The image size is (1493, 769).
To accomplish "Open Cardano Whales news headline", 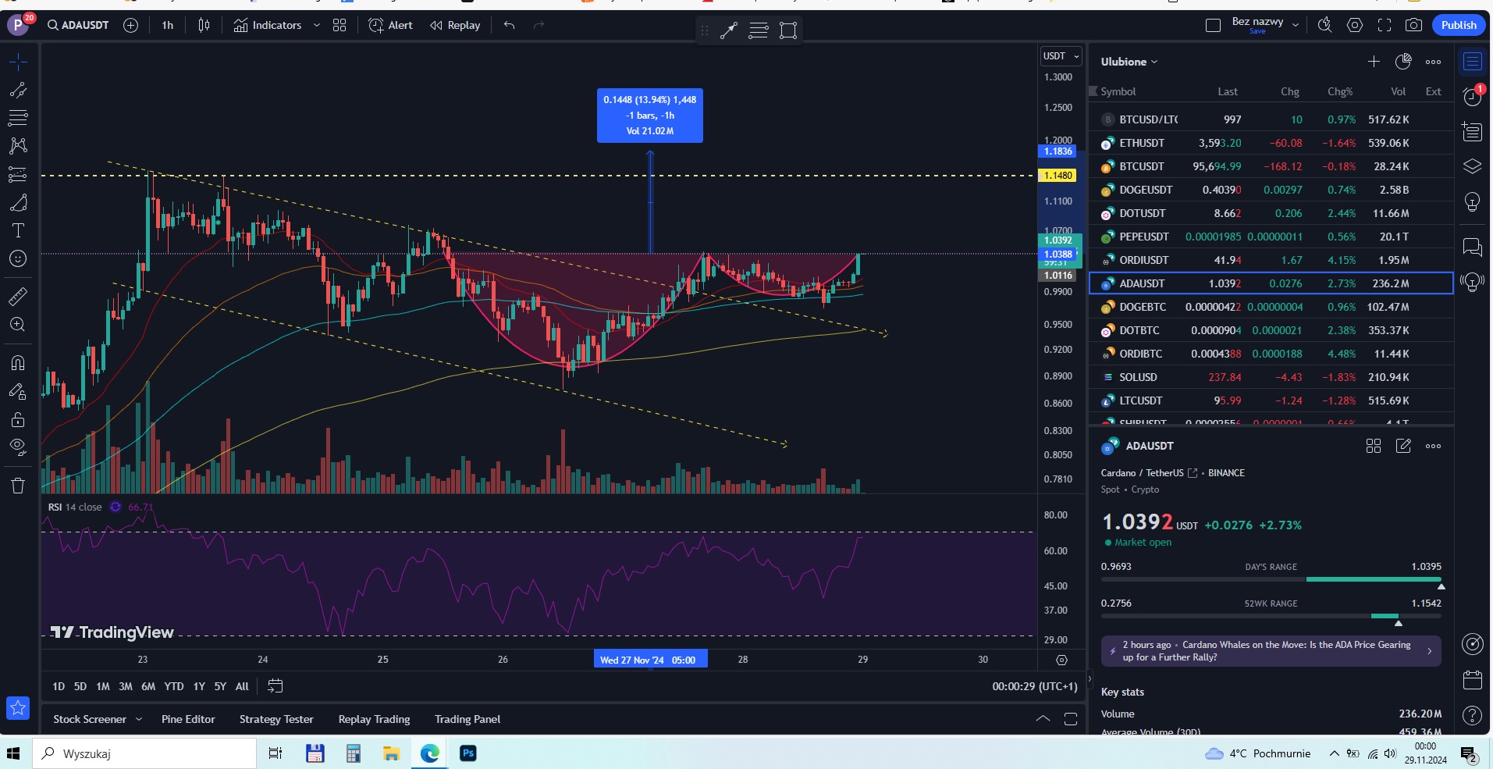I will click(1271, 651).
